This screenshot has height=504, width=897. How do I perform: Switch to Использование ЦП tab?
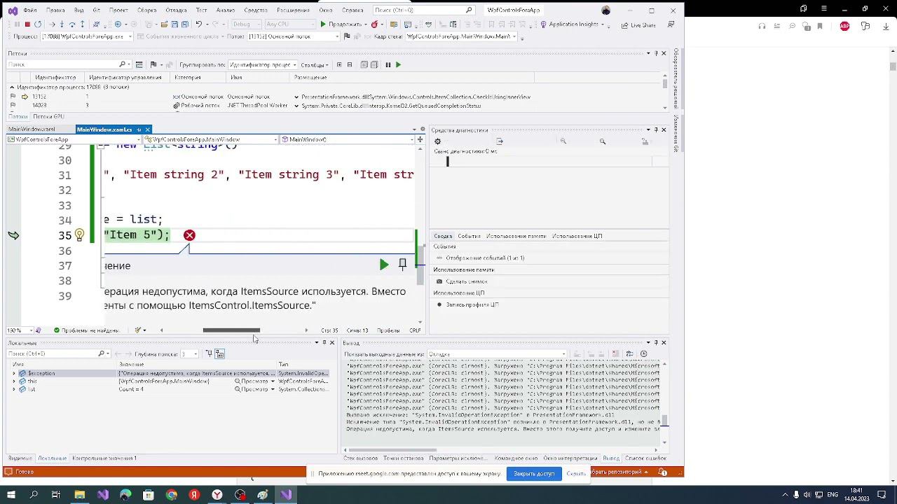tap(577, 237)
